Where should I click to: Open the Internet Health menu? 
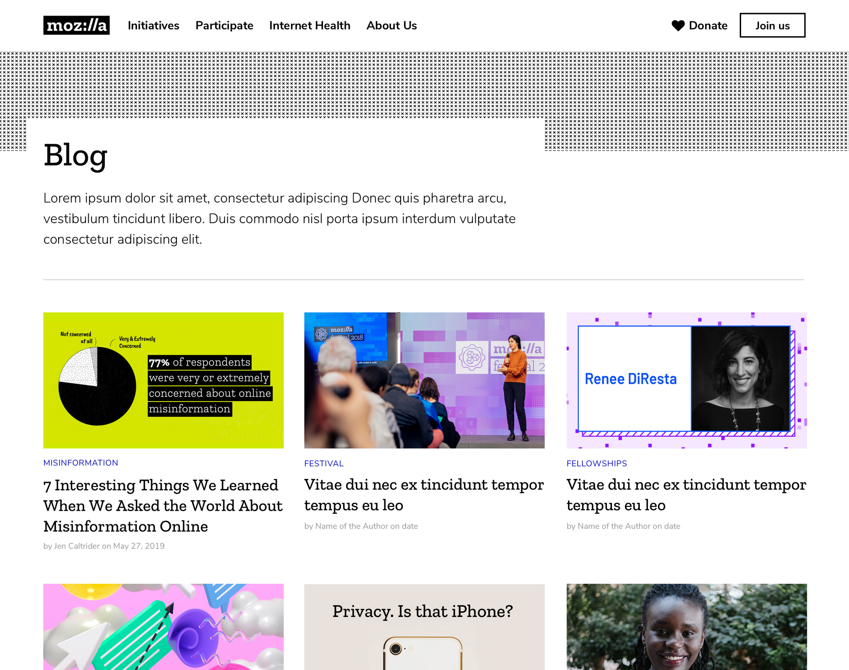(310, 26)
